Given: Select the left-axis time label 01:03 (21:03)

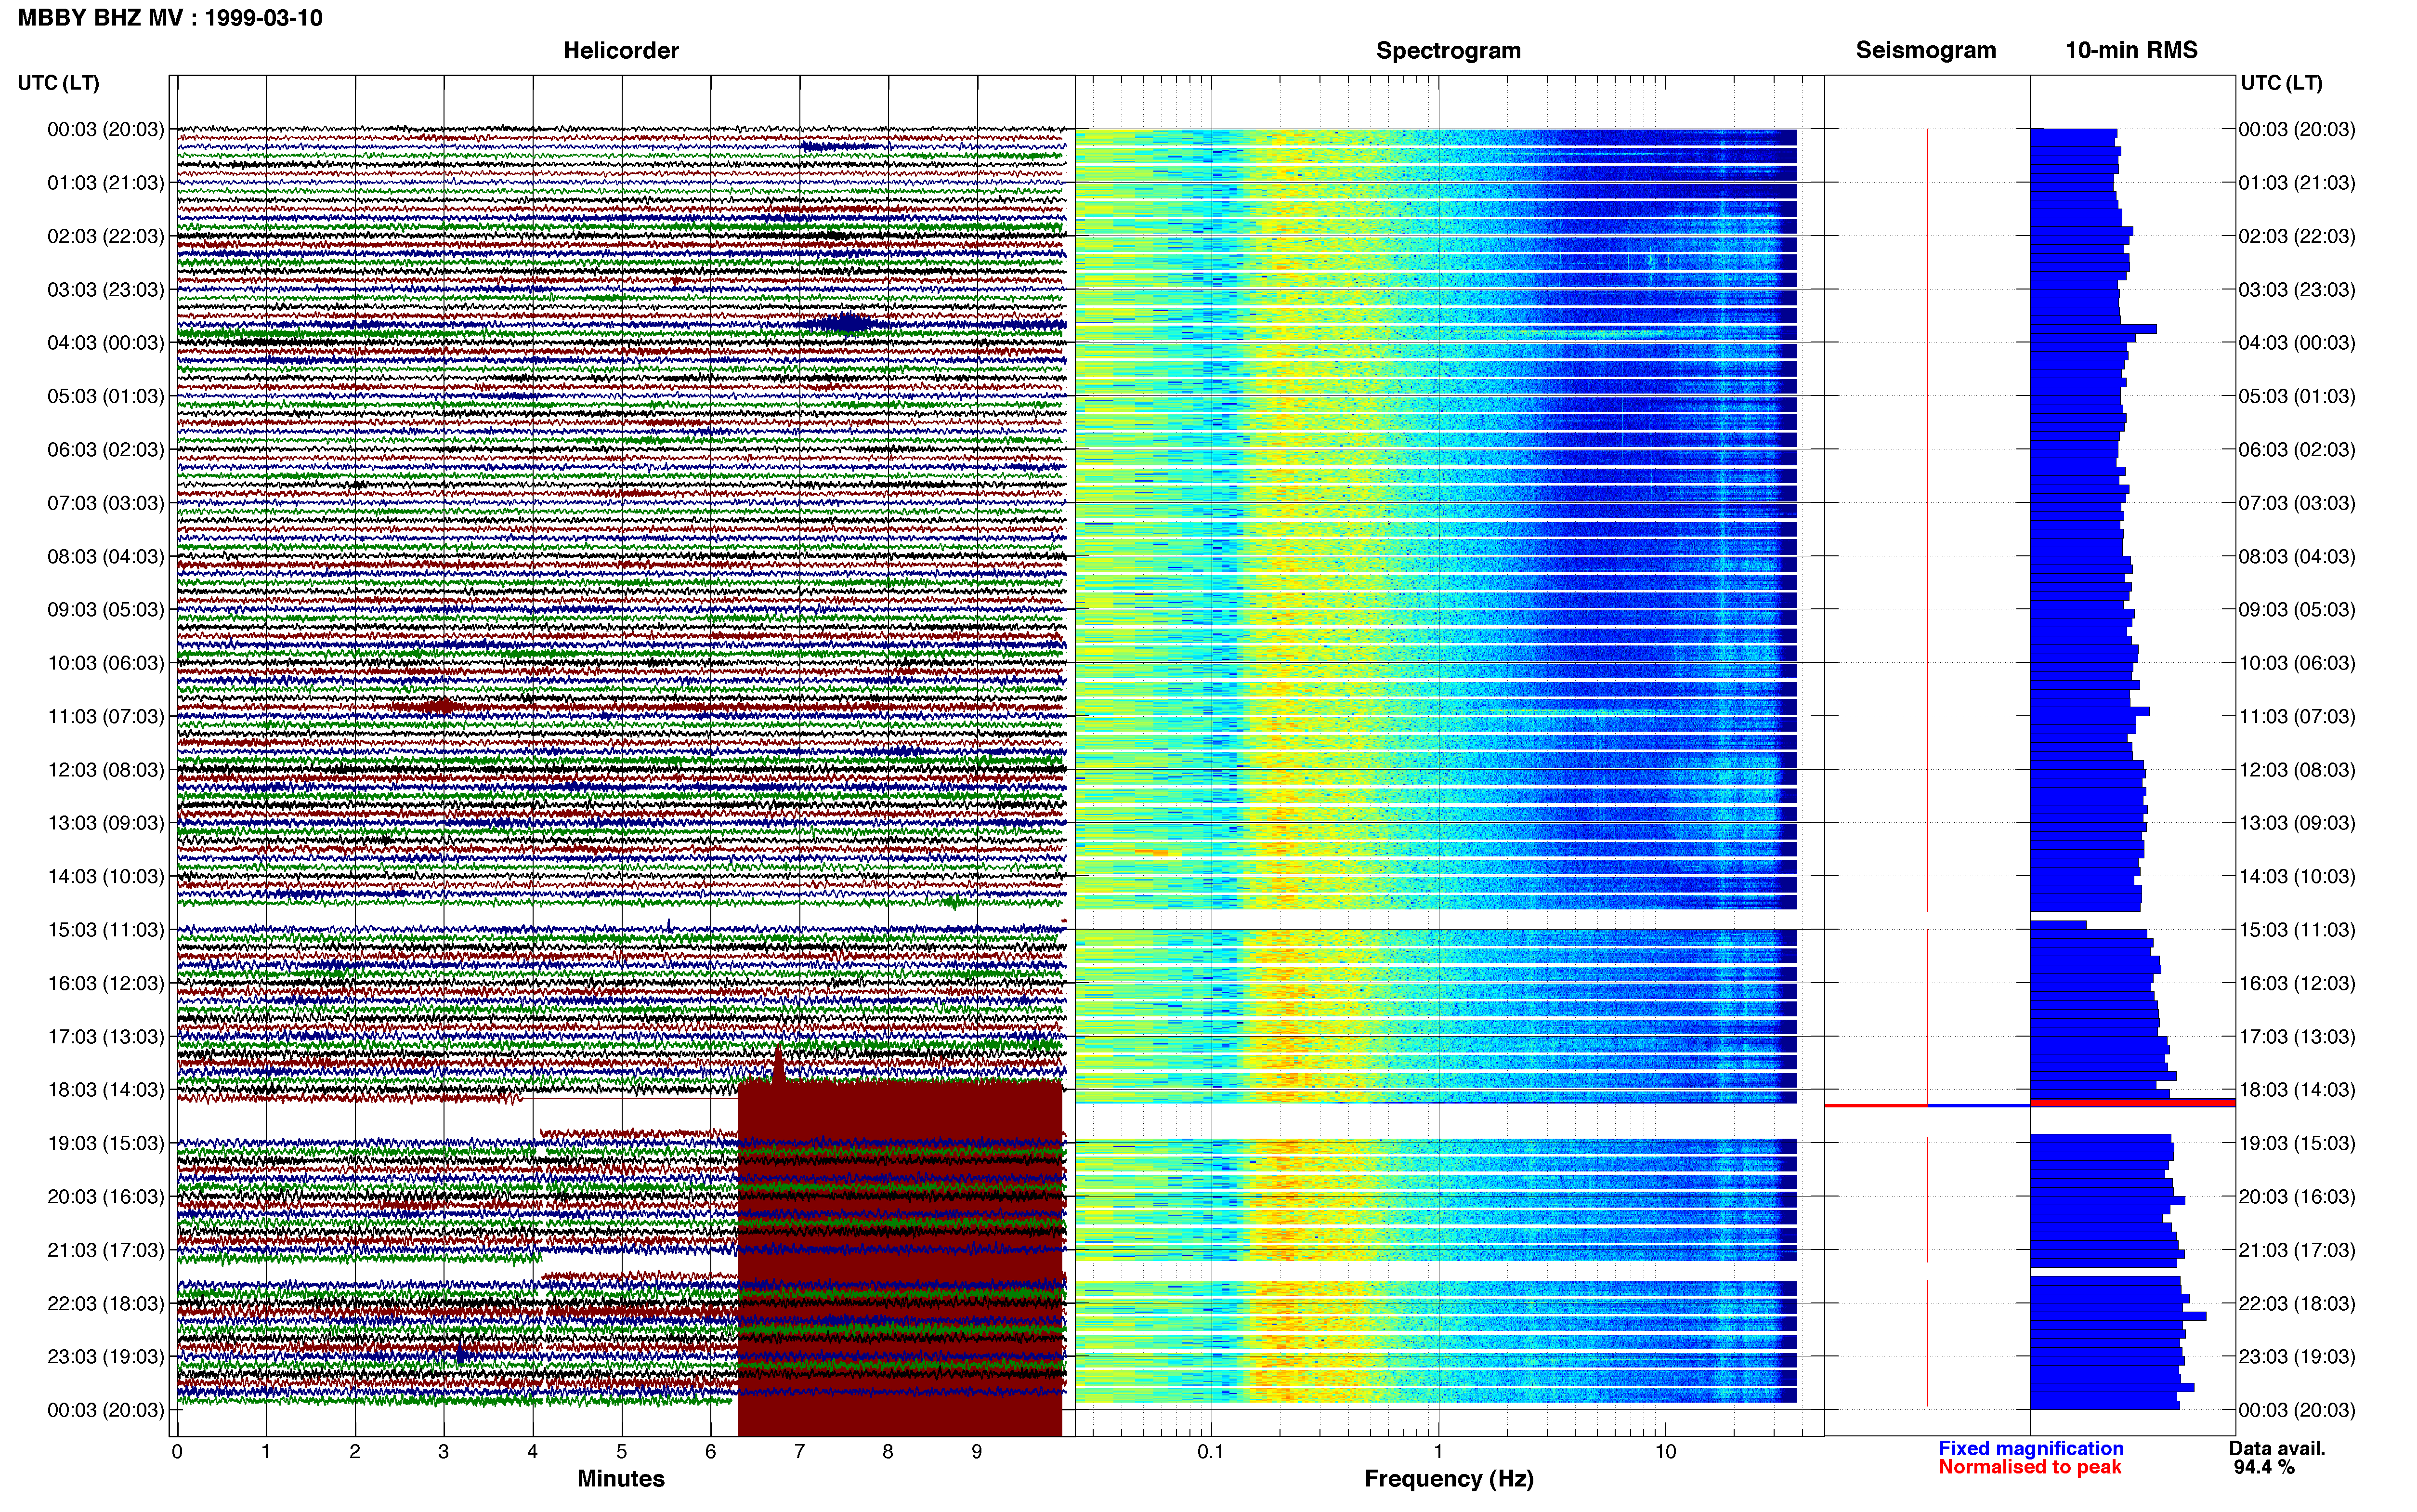Looking at the screenshot, I should pyautogui.click(x=106, y=183).
